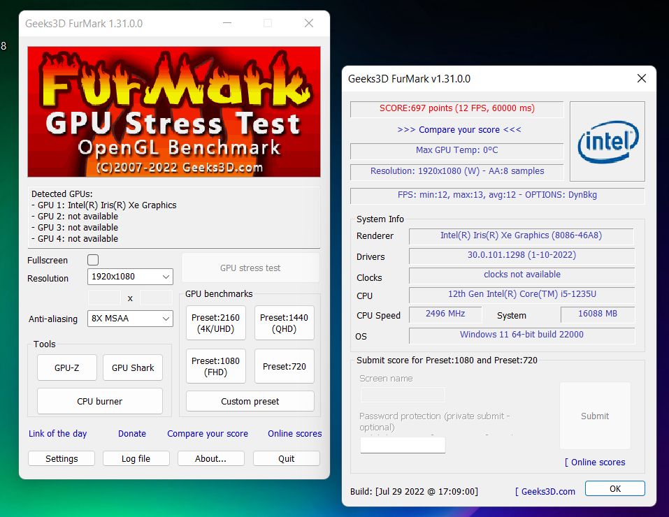Open the Resolution 1920x1080 dropdown
Viewport: 669px width, 517px height.
(130, 277)
